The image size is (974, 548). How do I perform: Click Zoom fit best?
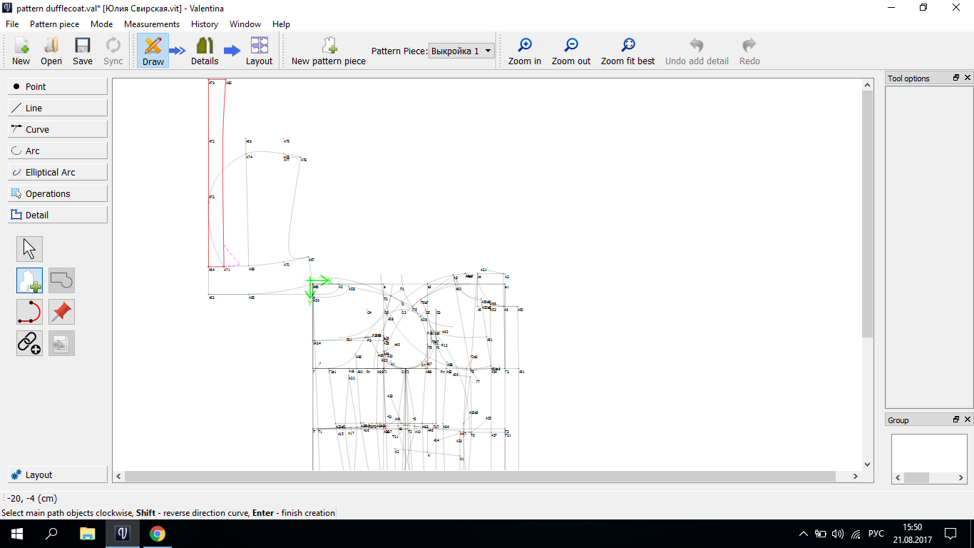[x=627, y=51]
